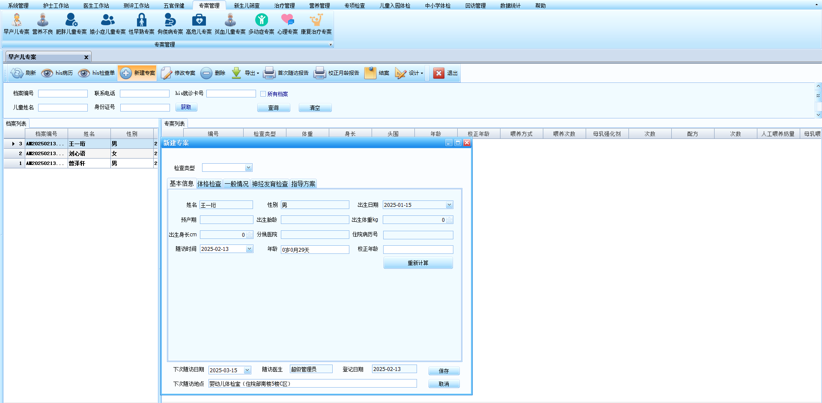This screenshot has width=822, height=403.
Task: Click the 档案编号 search field
Action: click(x=63, y=94)
